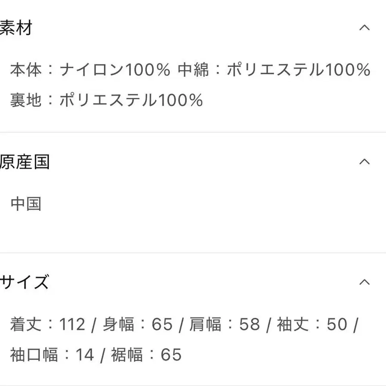Viewport: 386px width, 386px height.
Task: Select the 着丈：112 measurement
Action: pyautogui.click(x=47, y=325)
